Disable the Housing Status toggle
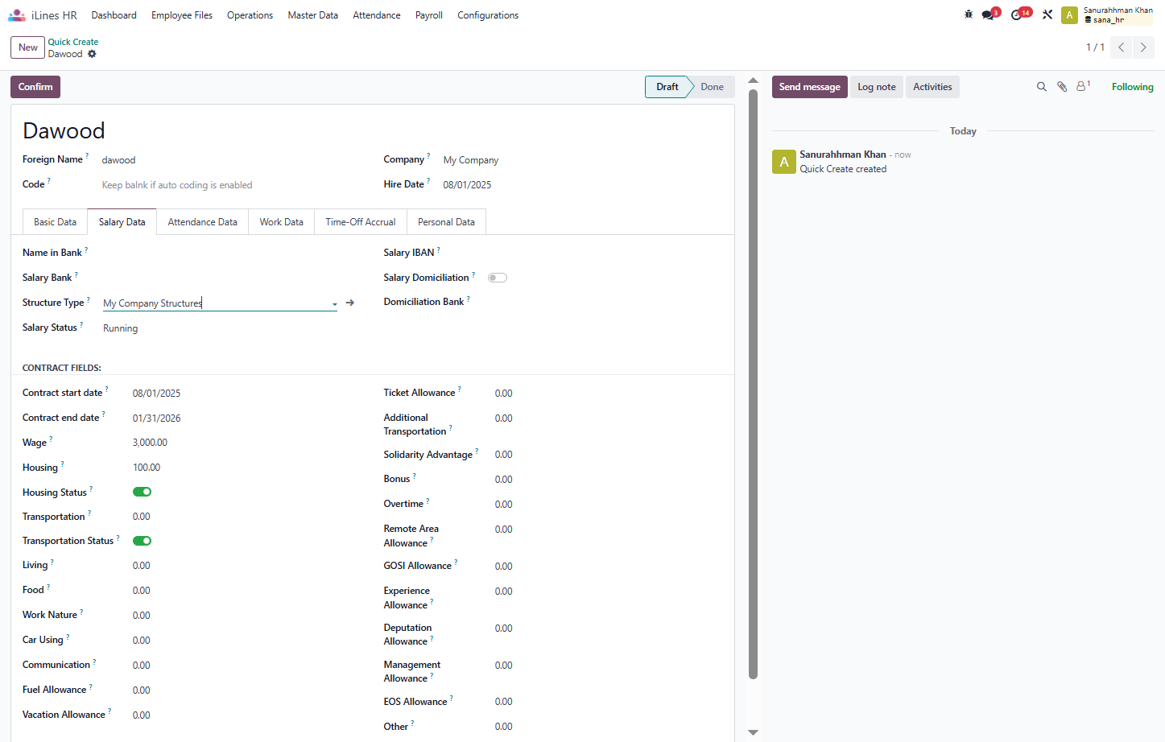1165x742 pixels. [x=143, y=492]
